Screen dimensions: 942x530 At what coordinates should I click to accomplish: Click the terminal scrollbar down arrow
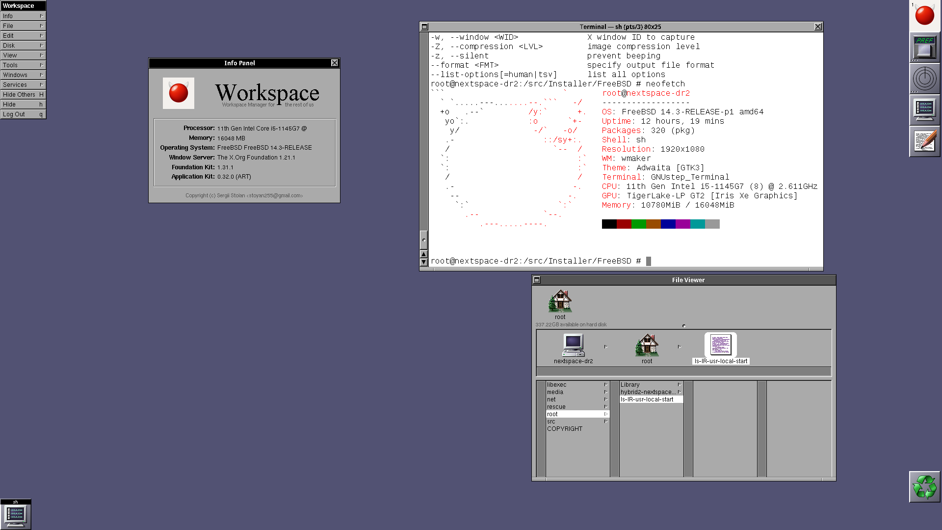tap(424, 262)
